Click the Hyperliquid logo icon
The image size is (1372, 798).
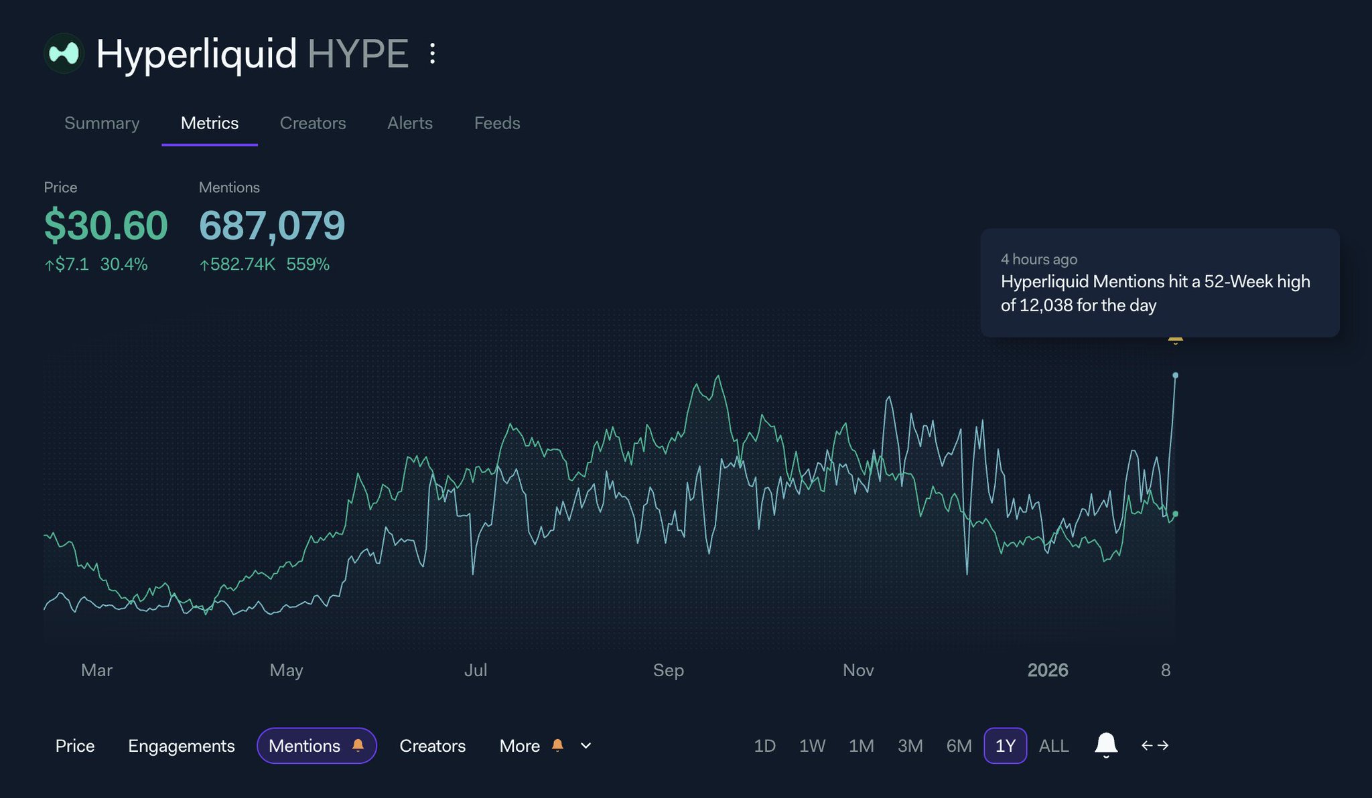64,54
